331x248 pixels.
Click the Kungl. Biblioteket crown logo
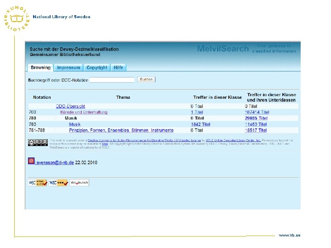point(17,18)
